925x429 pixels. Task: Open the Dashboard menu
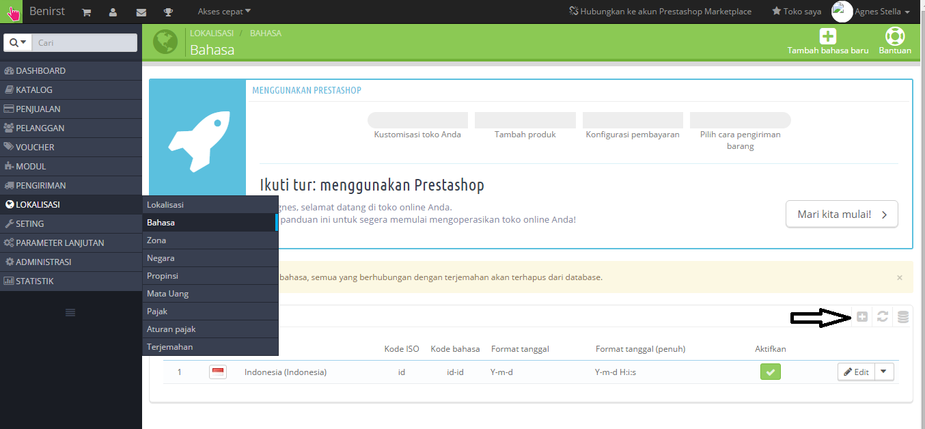(71, 70)
